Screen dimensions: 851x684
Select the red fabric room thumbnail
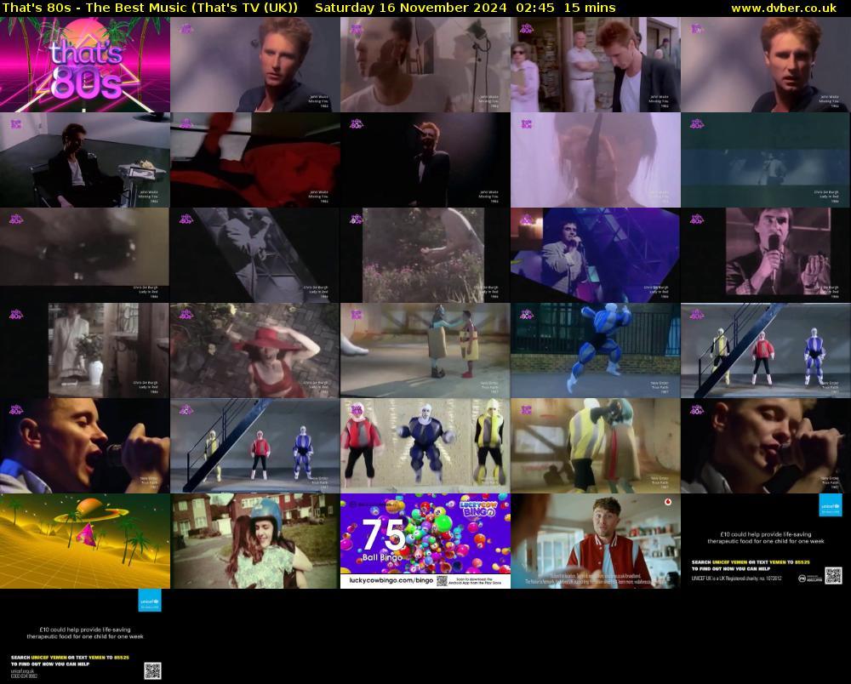pos(255,160)
